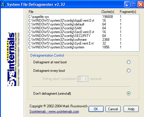Click the app icon in the title bar
The image size is (144, 117).
pyautogui.click(x=4, y=4)
